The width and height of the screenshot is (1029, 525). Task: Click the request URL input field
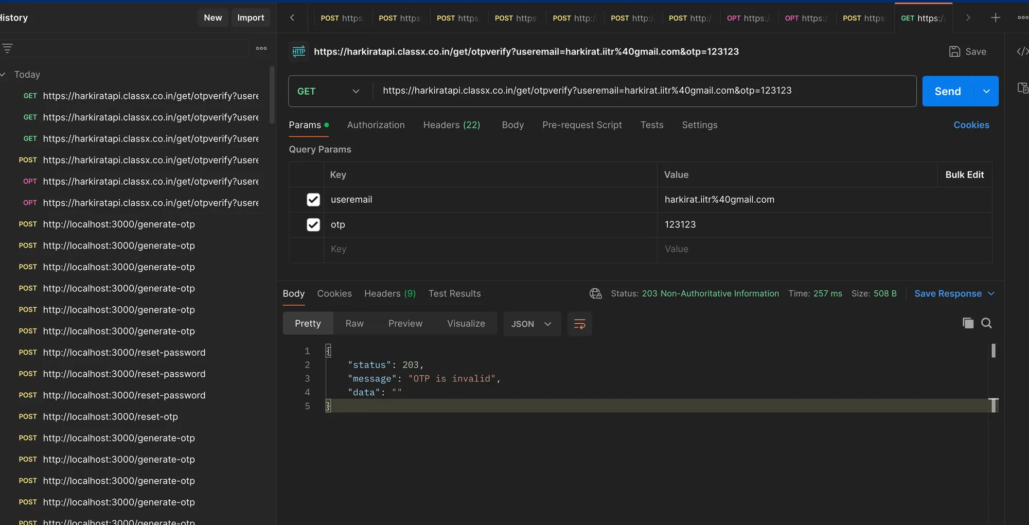click(x=643, y=91)
